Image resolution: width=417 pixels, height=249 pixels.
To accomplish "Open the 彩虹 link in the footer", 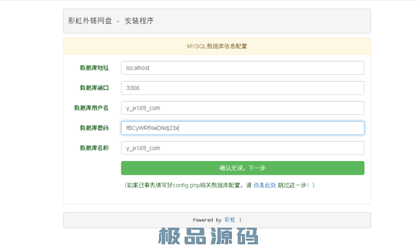I will click(230, 220).
